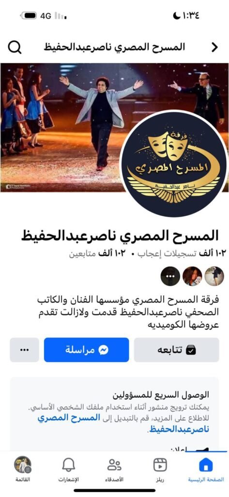
Task: Open the golden masks profile picture
Action: pyautogui.click(x=174, y=163)
